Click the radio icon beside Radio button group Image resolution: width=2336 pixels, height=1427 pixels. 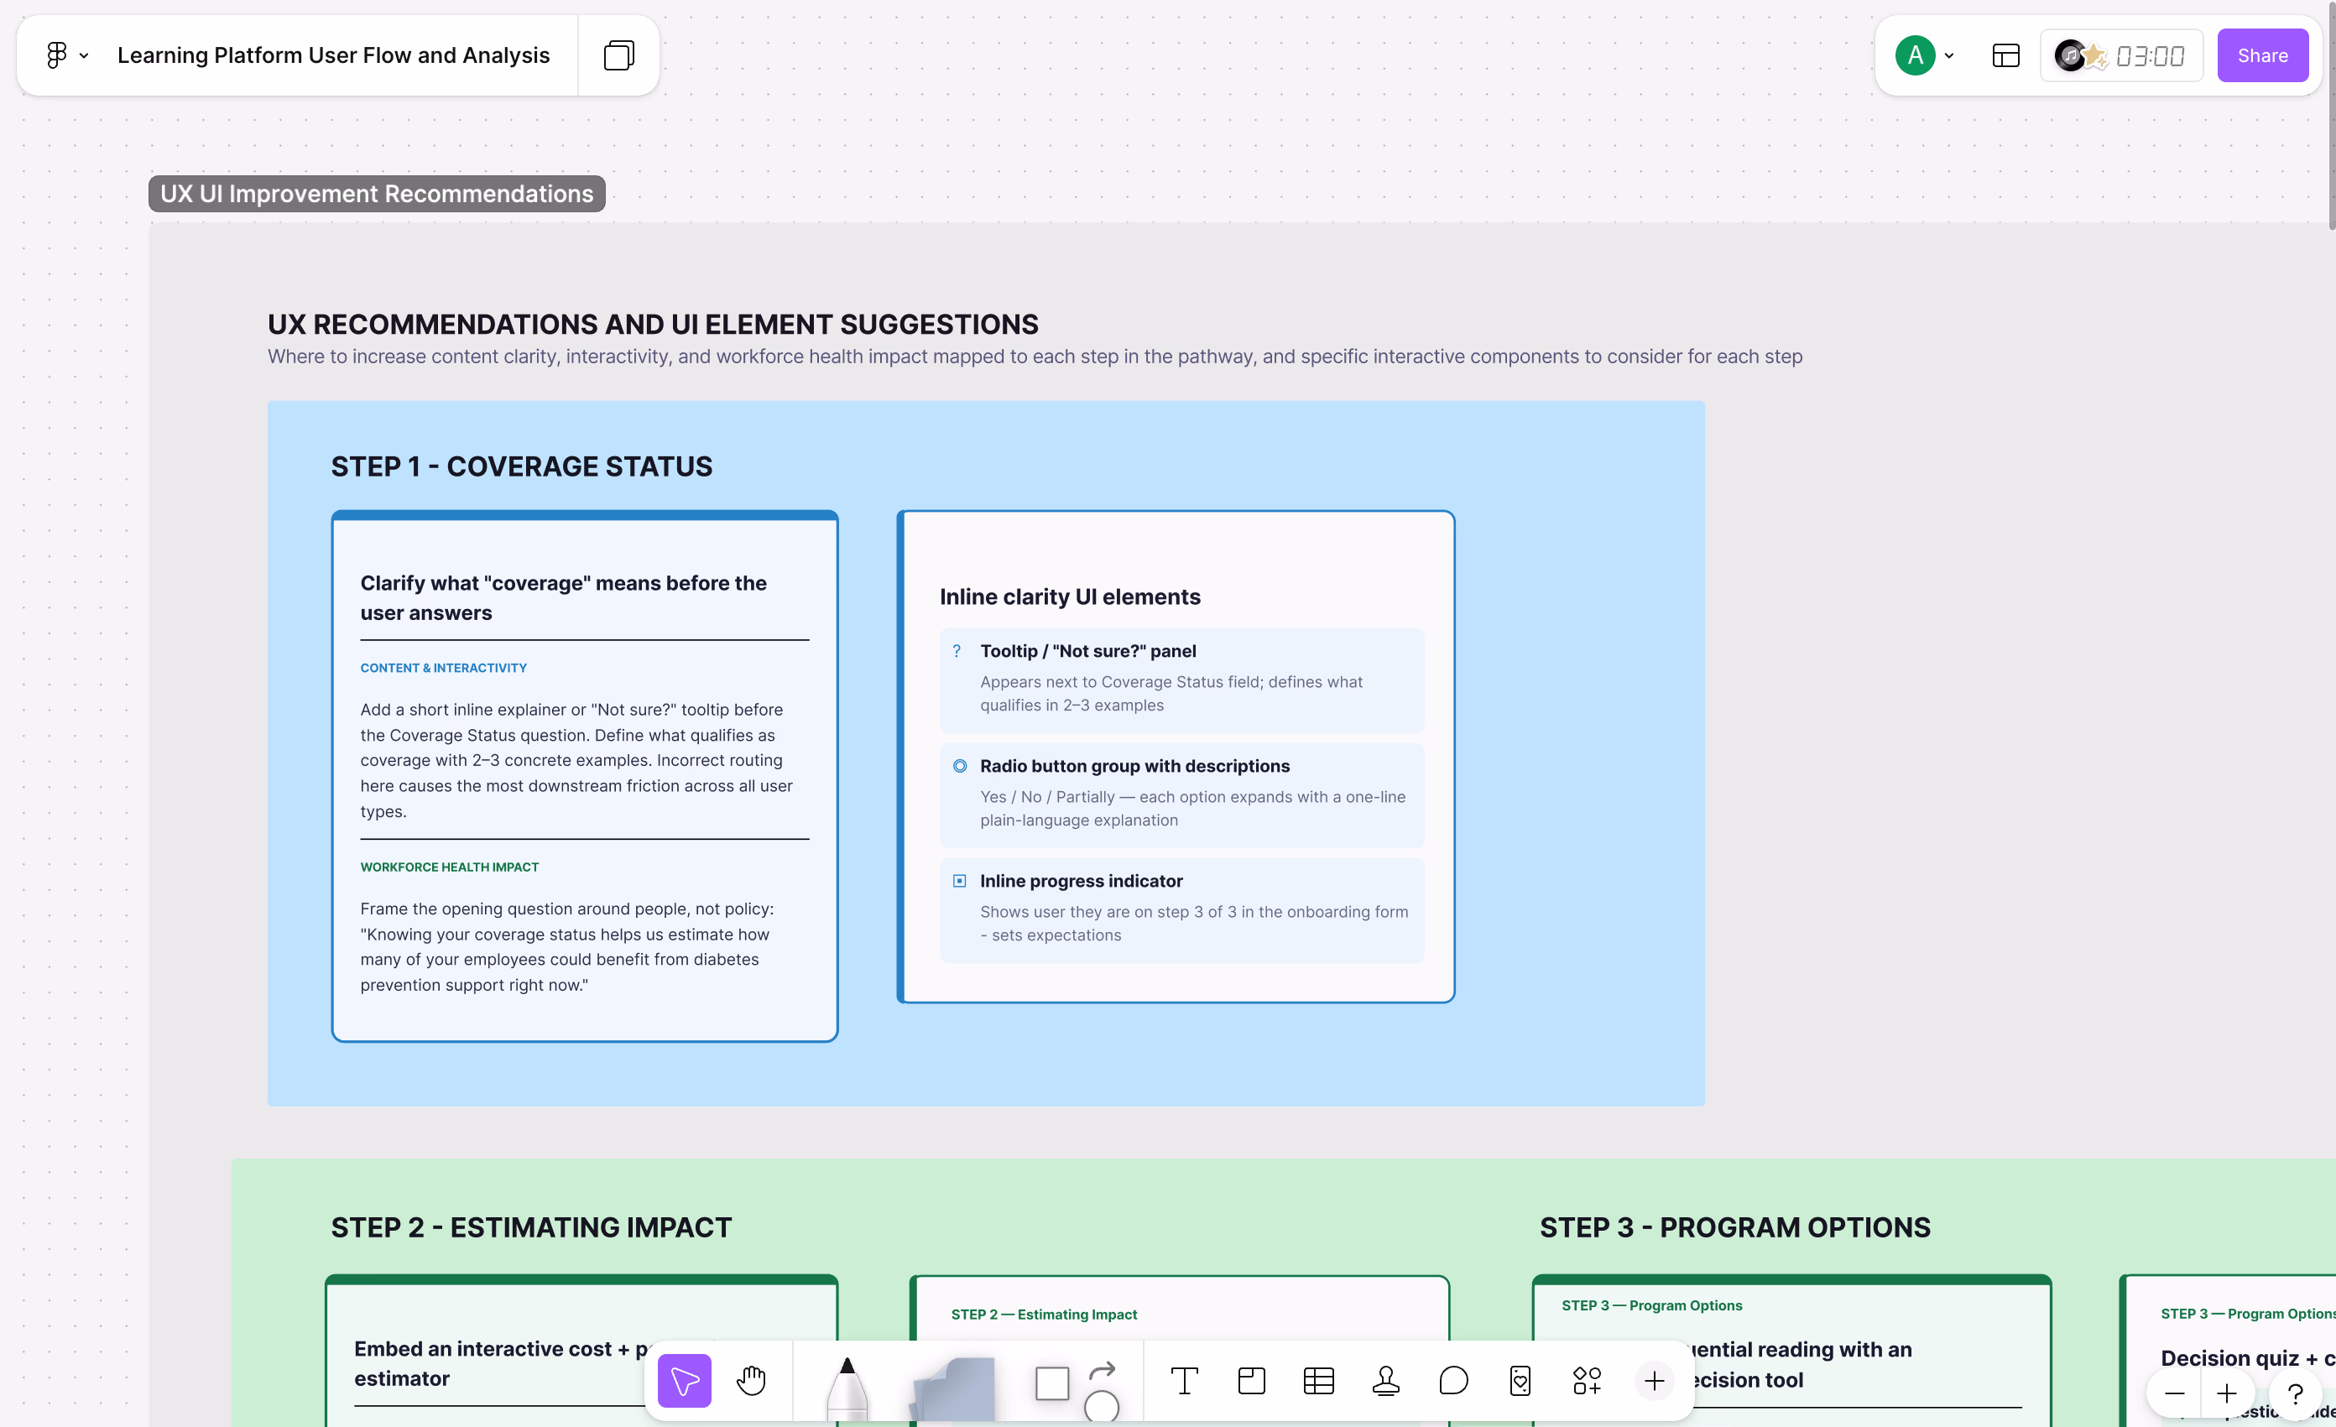coord(959,766)
